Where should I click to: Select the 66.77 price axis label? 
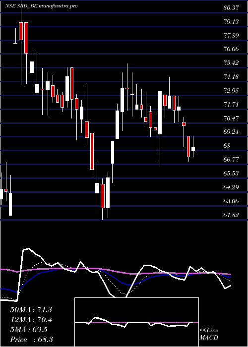pos(231,160)
